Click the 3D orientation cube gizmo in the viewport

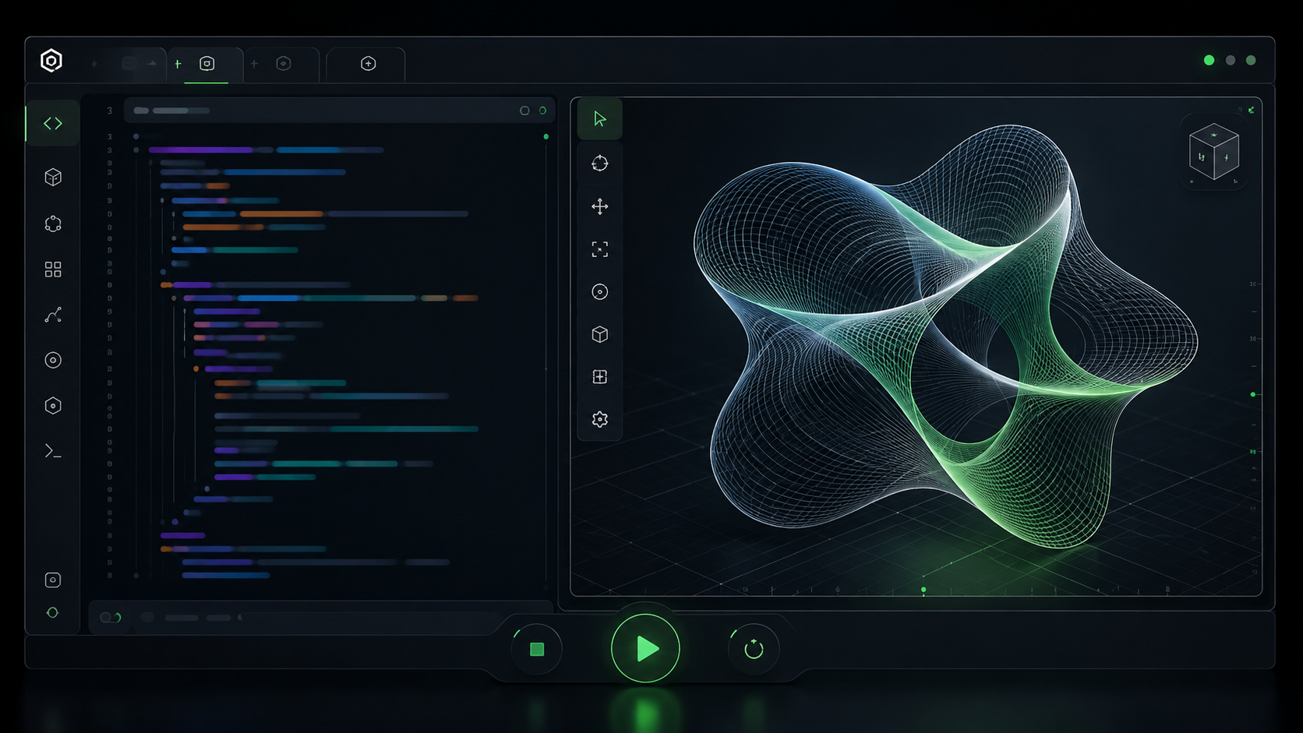pos(1213,152)
